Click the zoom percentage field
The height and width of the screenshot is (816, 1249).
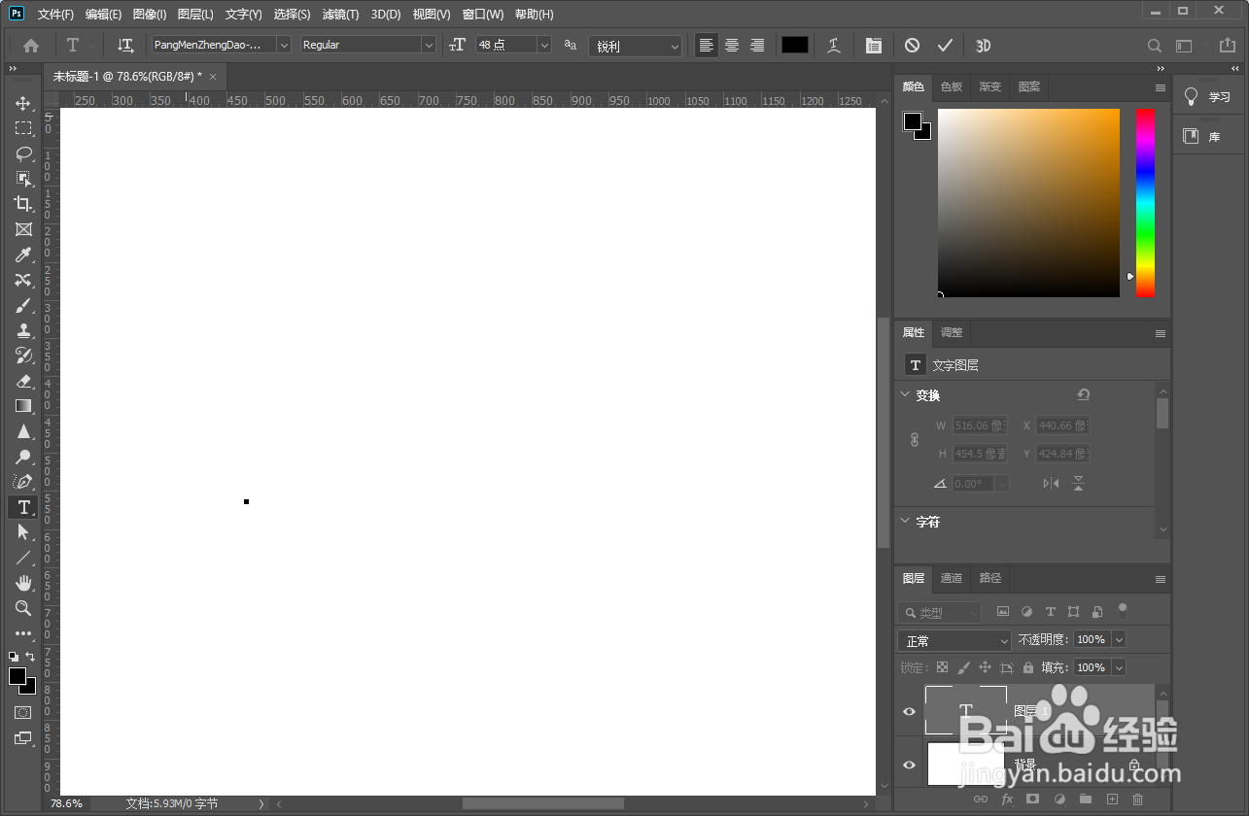[x=67, y=804]
